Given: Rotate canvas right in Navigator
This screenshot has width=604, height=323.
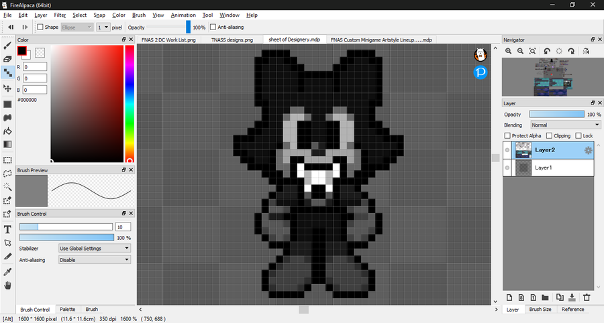Looking at the screenshot, I should tap(571, 51).
